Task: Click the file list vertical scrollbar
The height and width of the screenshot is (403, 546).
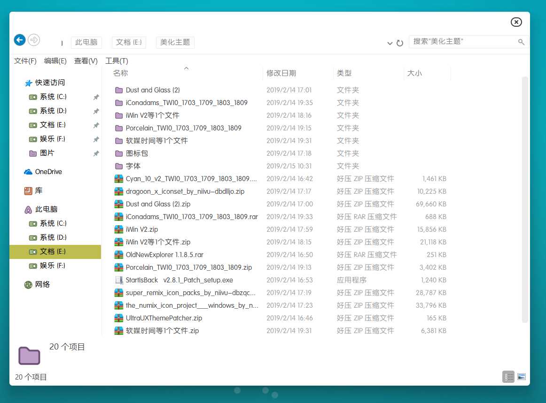Action: coord(525,199)
